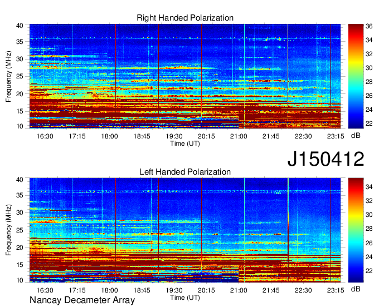Image resolution: width=379 pixels, height=307 pixels.
Task: Select the J150412 observation label
Action: (x=325, y=159)
